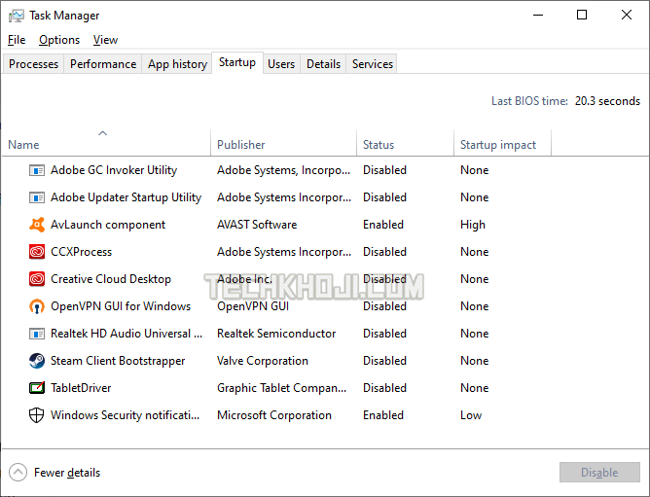The height and width of the screenshot is (497, 650).
Task: Click AVAST Software publisher cell
Action: click(x=257, y=225)
